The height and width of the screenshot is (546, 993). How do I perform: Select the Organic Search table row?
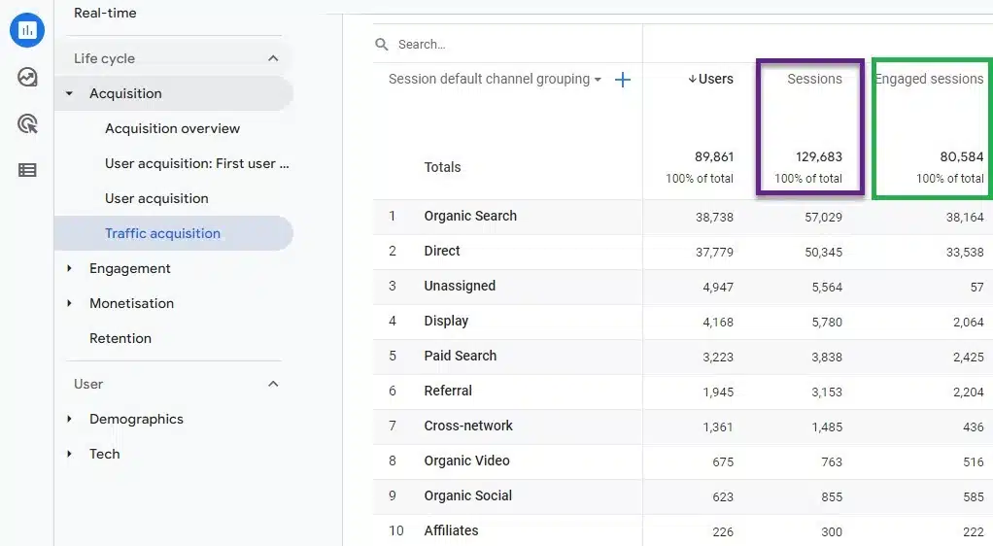click(x=683, y=217)
